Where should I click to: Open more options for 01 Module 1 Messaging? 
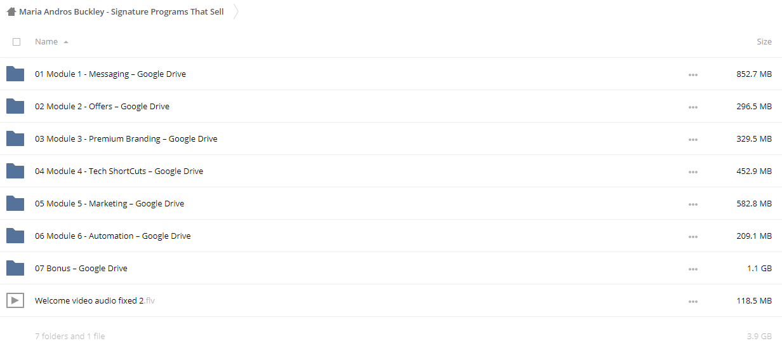tap(693, 74)
